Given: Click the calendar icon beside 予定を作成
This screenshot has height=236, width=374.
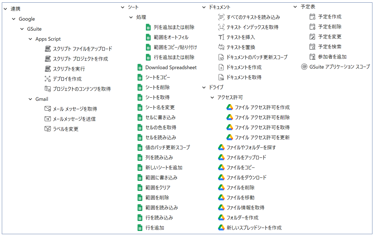Looking at the screenshot, I should (313, 17).
